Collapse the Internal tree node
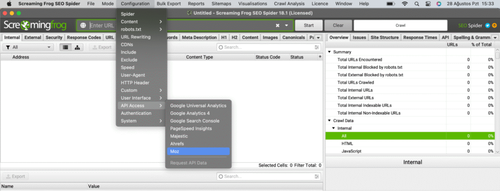500x191 pixels. [x=333, y=128]
